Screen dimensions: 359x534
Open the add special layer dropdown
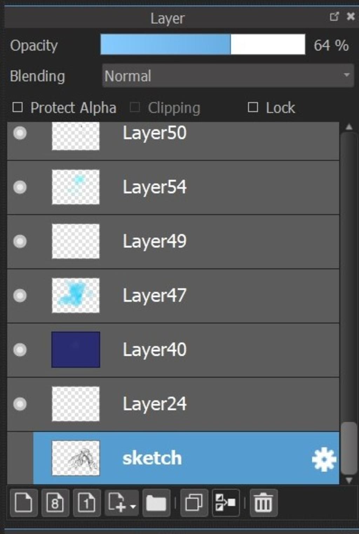tap(122, 502)
